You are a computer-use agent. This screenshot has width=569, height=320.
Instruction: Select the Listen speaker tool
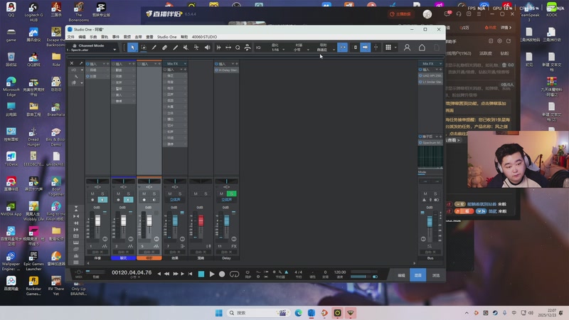(x=207, y=48)
